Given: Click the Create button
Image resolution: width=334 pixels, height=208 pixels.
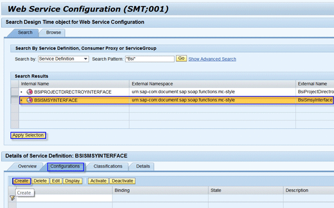Looking at the screenshot, I should pos(21,181).
